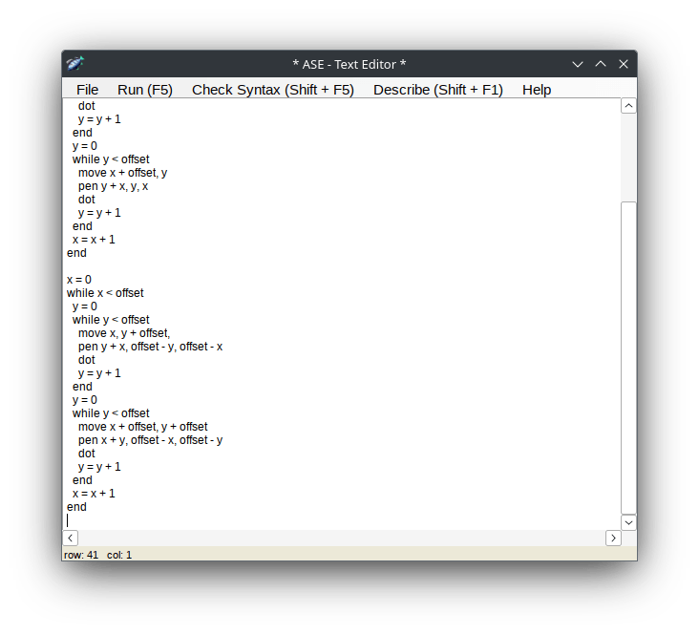Click the line 'move x + offset, y + offset'
Image resolution: width=699 pixels, height=634 pixels.
142,427
